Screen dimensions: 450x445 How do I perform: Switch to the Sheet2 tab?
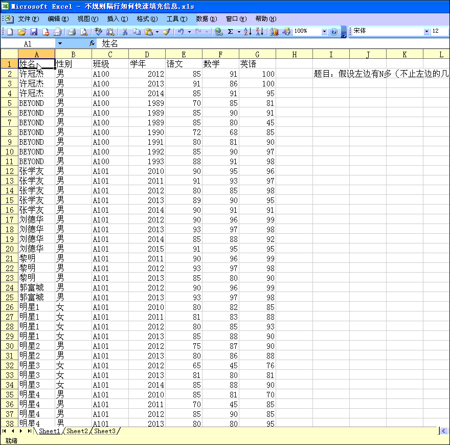(x=77, y=431)
